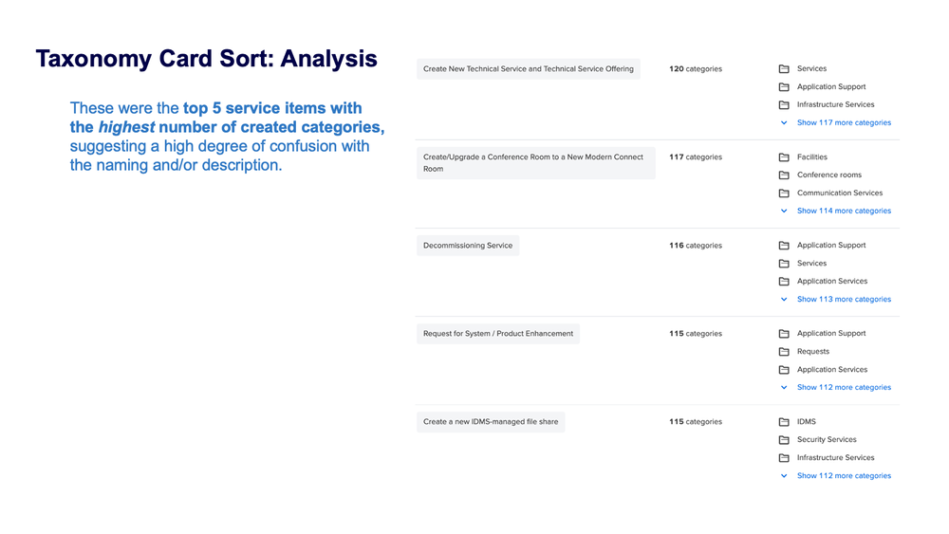Click folder icon beside Facilities category
The width and height of the screenshot is (949, 534).
[x=784, y=157]
